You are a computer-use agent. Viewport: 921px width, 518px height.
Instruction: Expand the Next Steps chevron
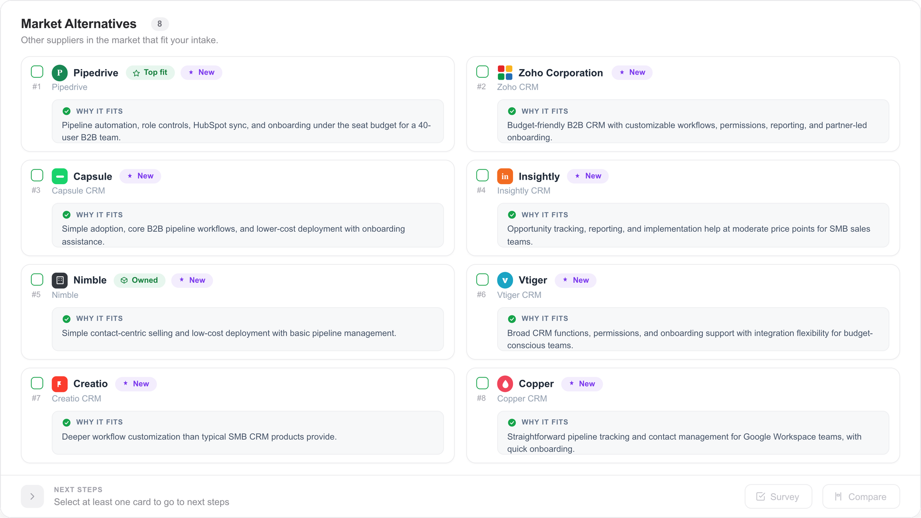pyautogui.click(x=32, y=496)
